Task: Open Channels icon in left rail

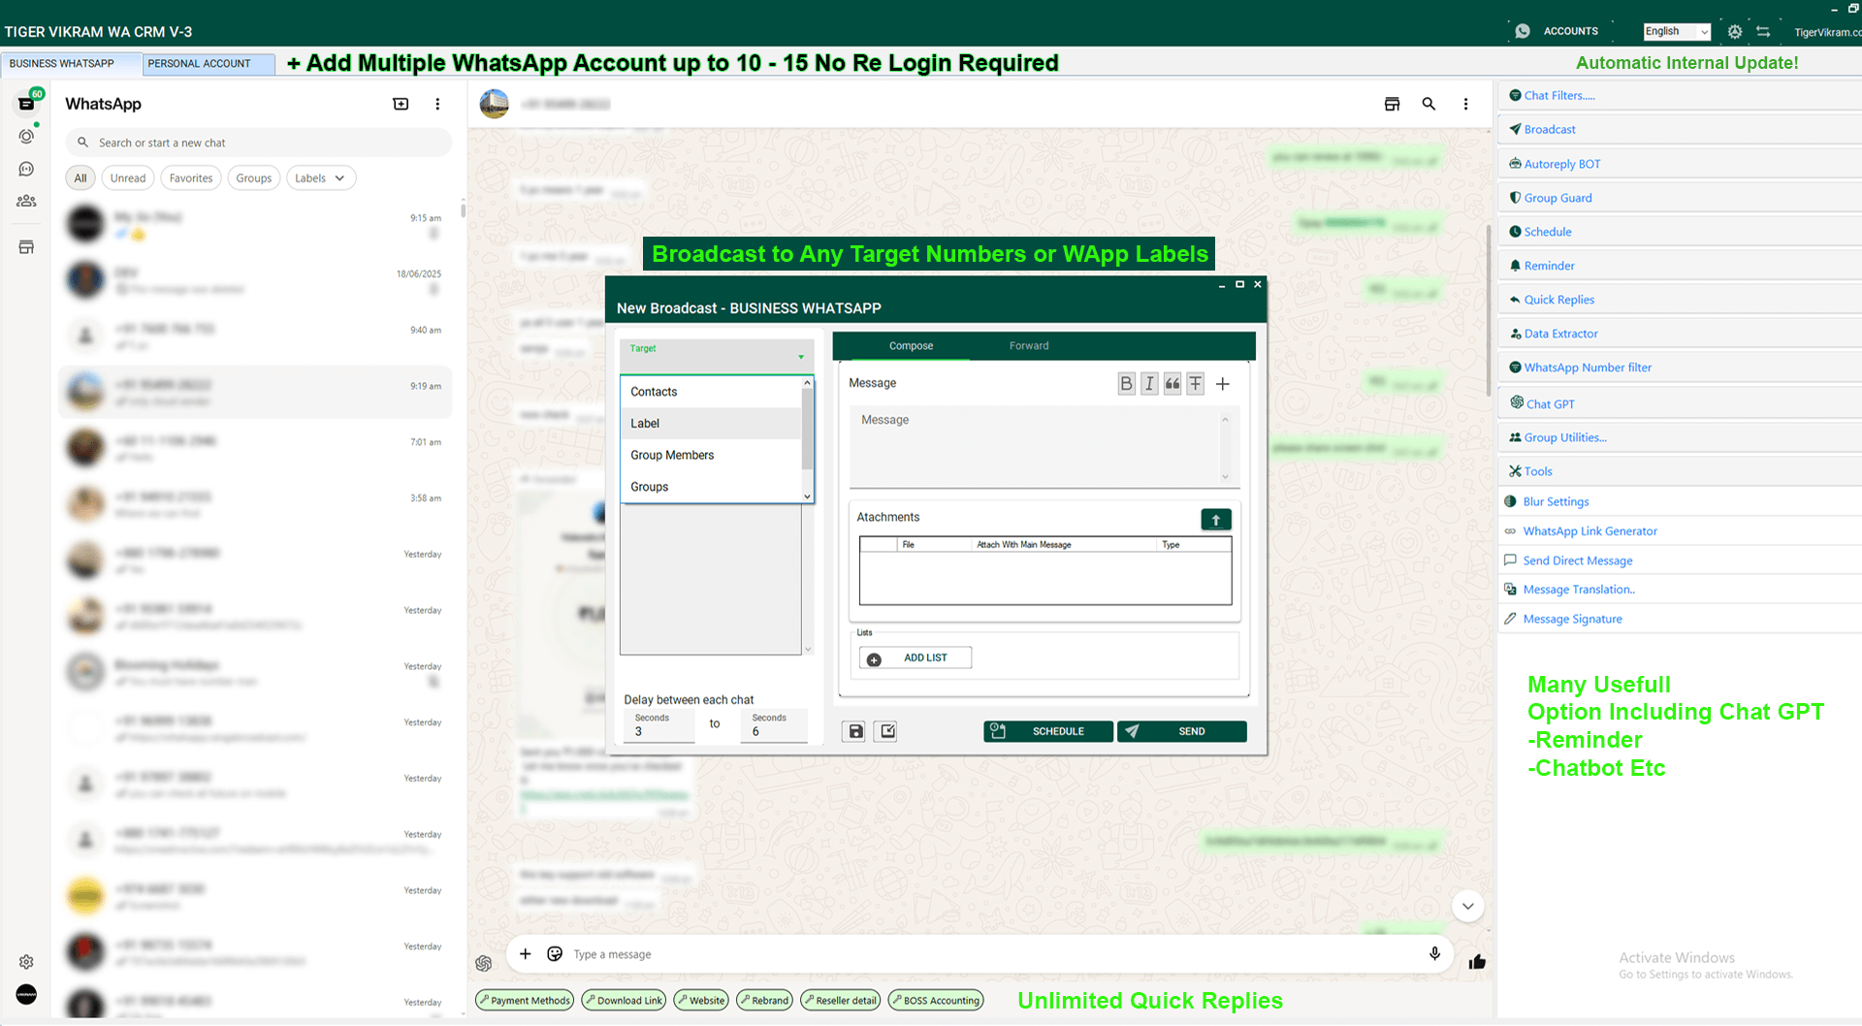Action: (26, 169)
